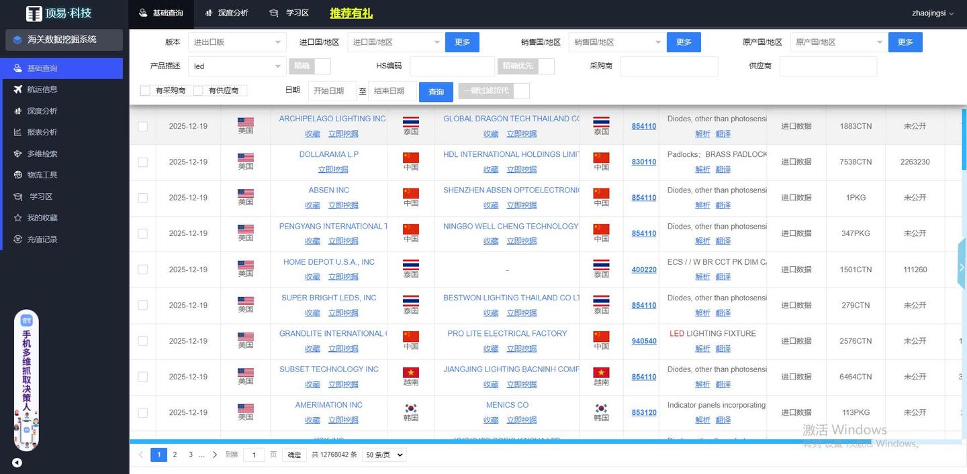Viewport: 967px width, 474px height.
Task: Switch to the 深度分析 top tab
Action: point(226,13)
